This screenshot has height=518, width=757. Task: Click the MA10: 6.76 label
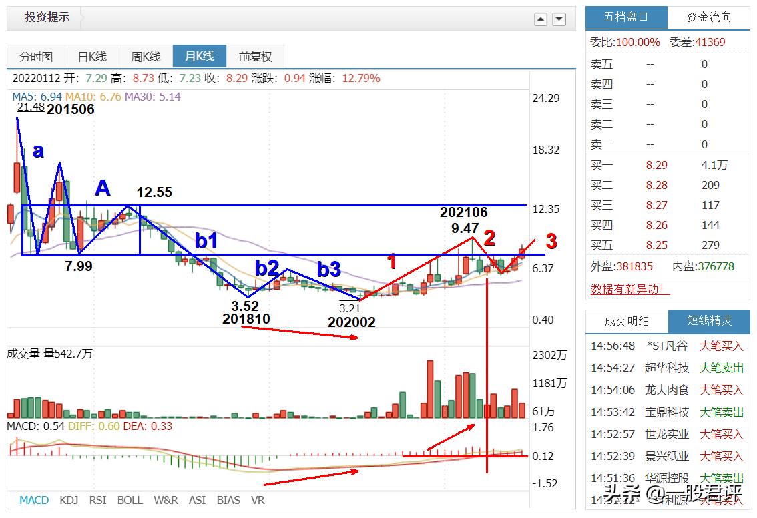[x=93, y=97]
